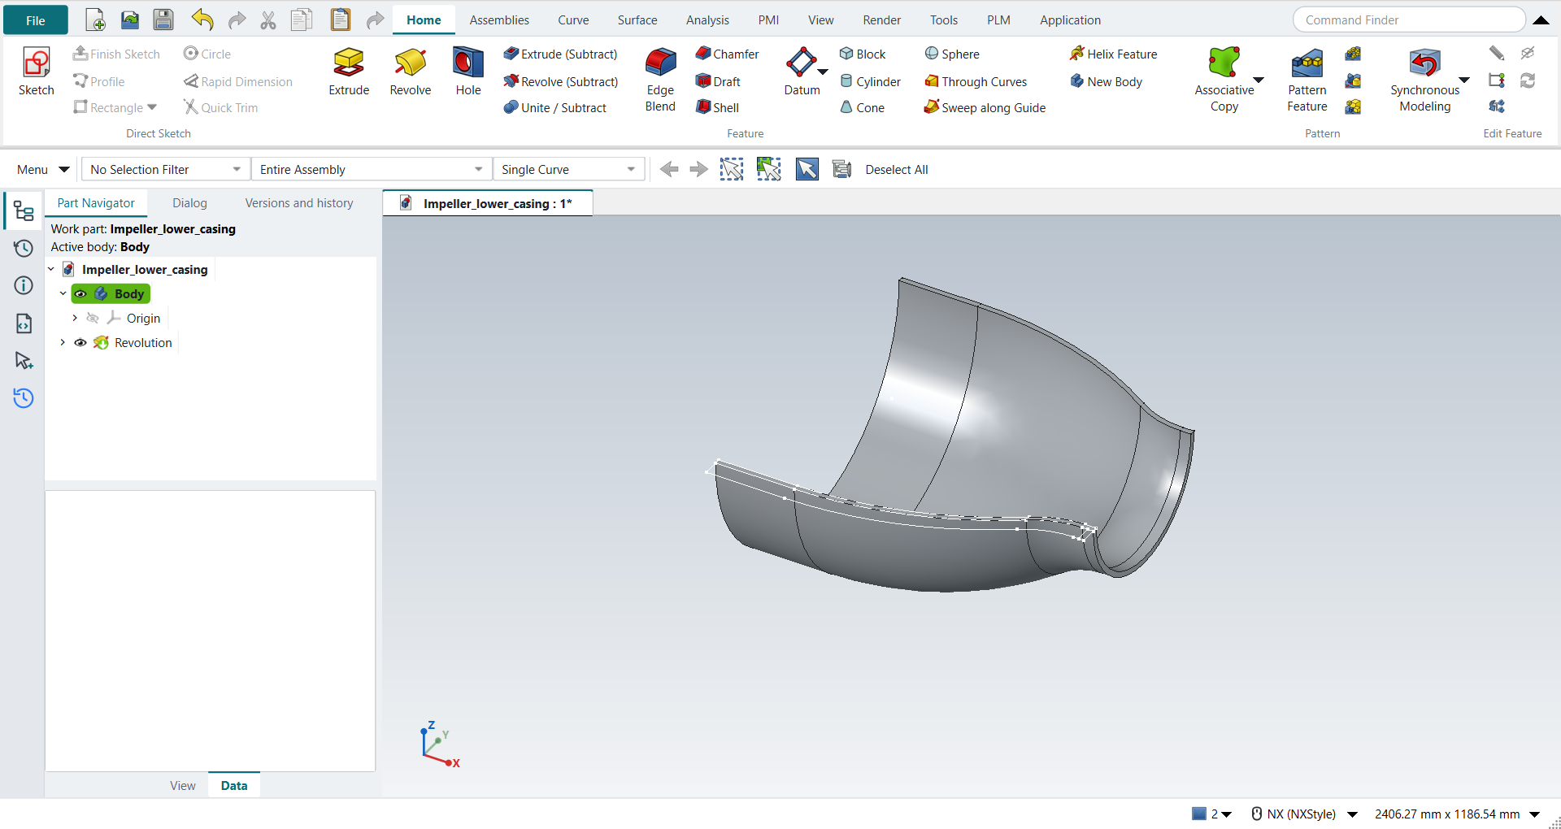The height and width of the screenshot is (829, 1561).
Task: Activate the Edge Blend tool
Action: pos(660,80)
